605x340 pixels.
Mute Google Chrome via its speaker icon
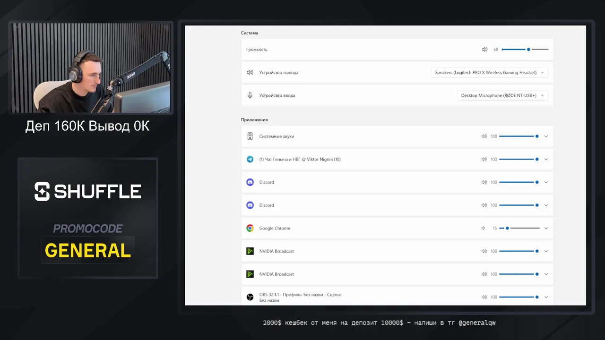tap(484, 228)
